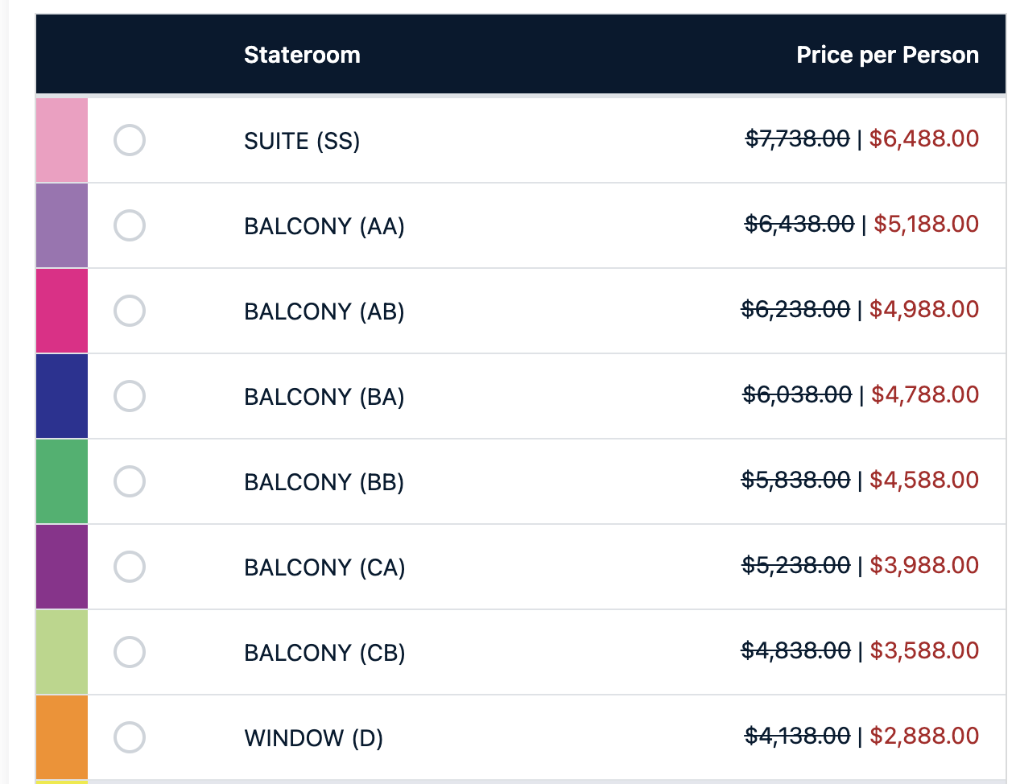
Task: Click the pink SUITE (SS) color swatch
Action: coord(62,140)
